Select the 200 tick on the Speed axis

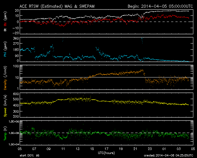click(16, 116)
